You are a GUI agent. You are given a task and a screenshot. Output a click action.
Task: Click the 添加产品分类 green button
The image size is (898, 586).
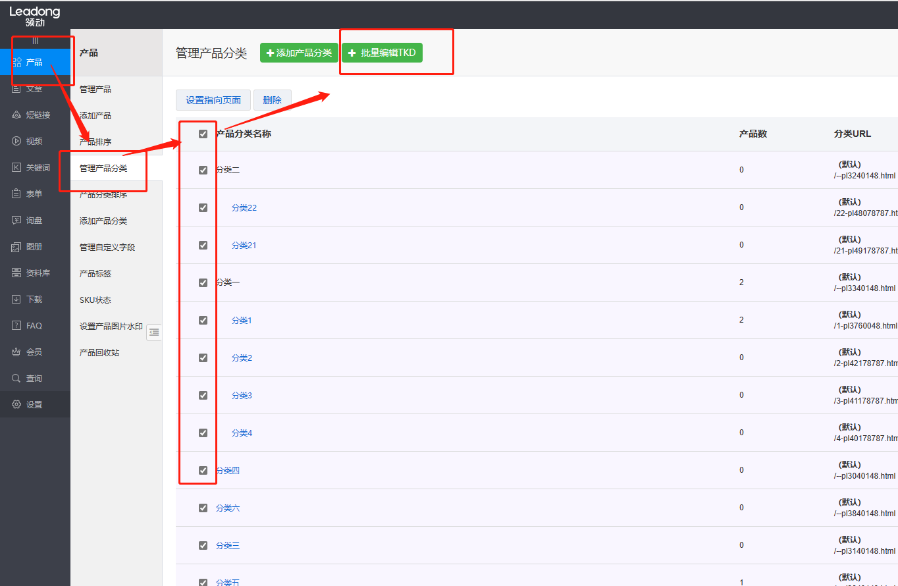click(299, 53)
